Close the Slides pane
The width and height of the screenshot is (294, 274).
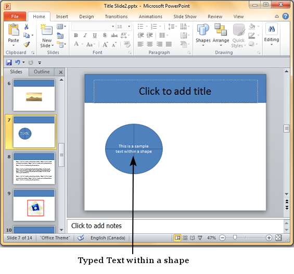[61, 72]
